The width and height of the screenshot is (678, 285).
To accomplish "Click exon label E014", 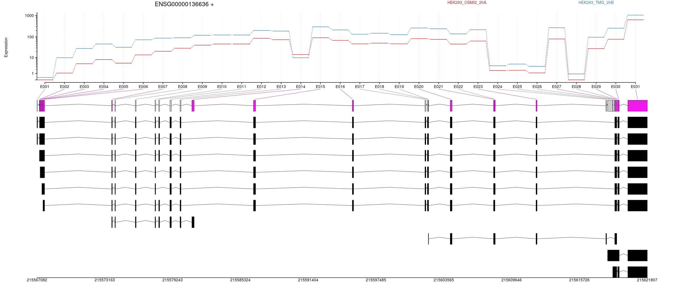I will pyautogui.click(x=301, y=87).
